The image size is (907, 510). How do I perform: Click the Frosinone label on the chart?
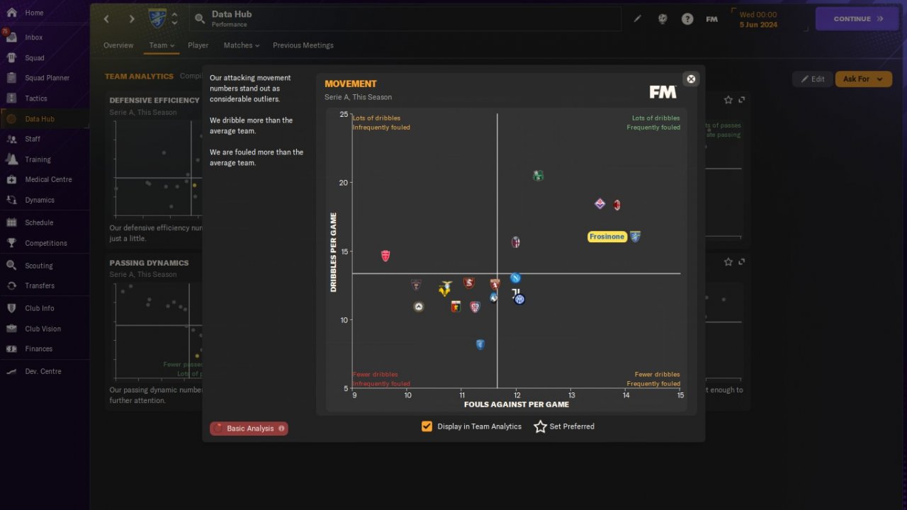coord(607,237)
